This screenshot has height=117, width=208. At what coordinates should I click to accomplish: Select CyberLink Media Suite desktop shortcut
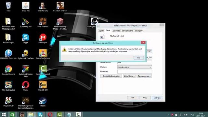(26, 71)
